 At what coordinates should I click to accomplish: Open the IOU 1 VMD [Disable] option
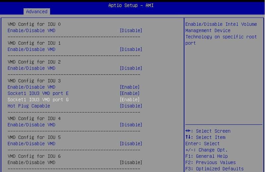131,49
